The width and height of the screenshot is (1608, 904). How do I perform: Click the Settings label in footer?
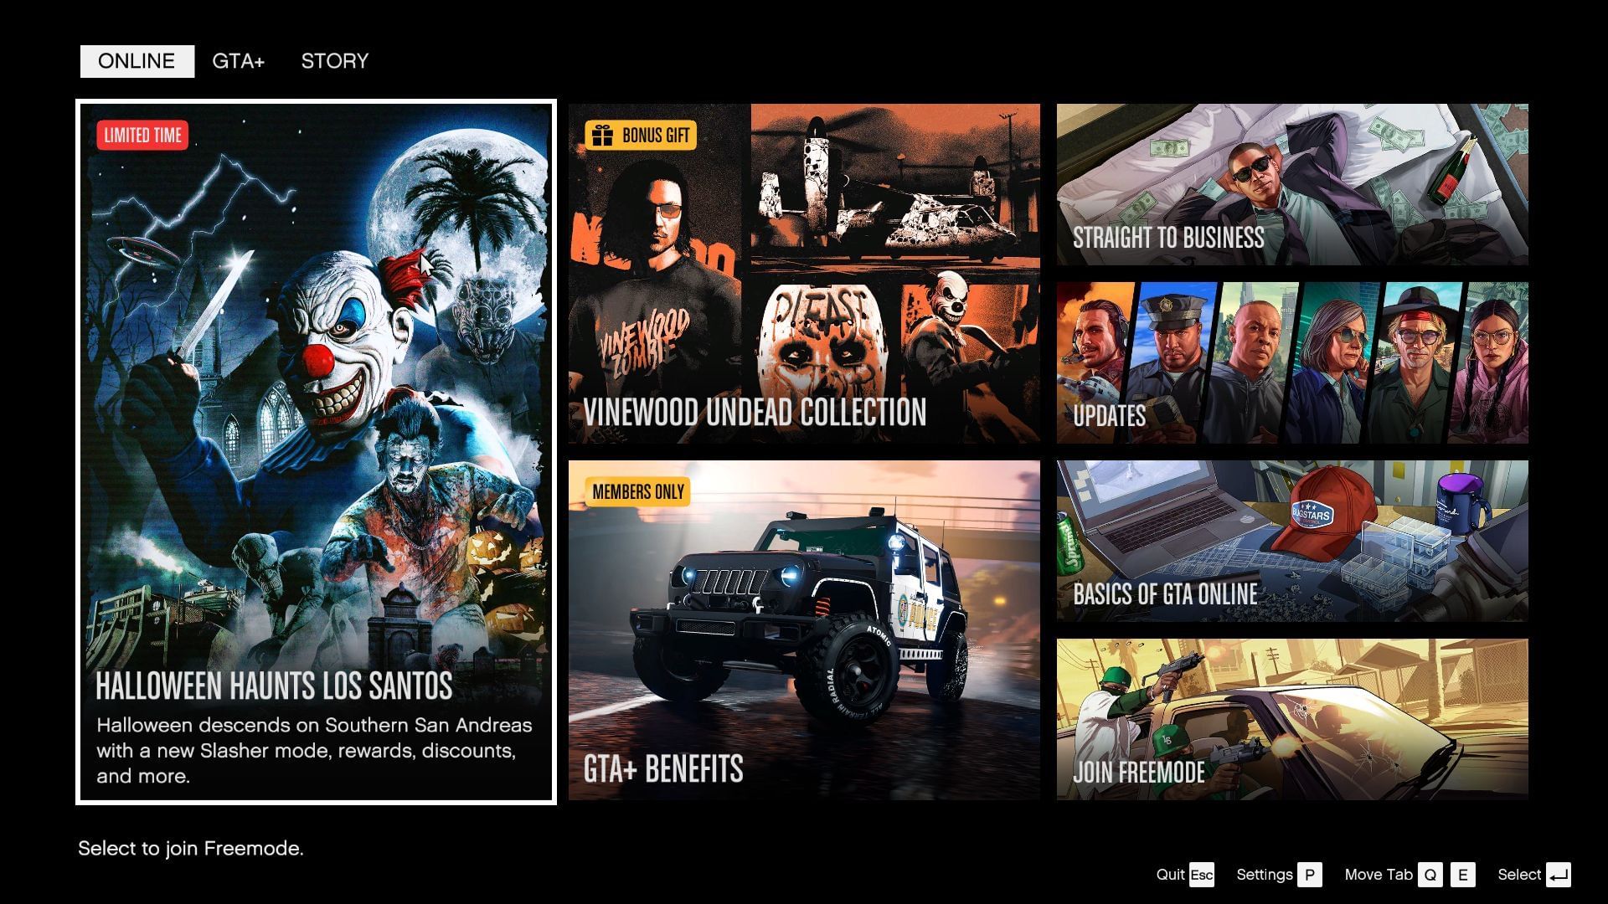pyautogui.click(x=1264, y=875)
